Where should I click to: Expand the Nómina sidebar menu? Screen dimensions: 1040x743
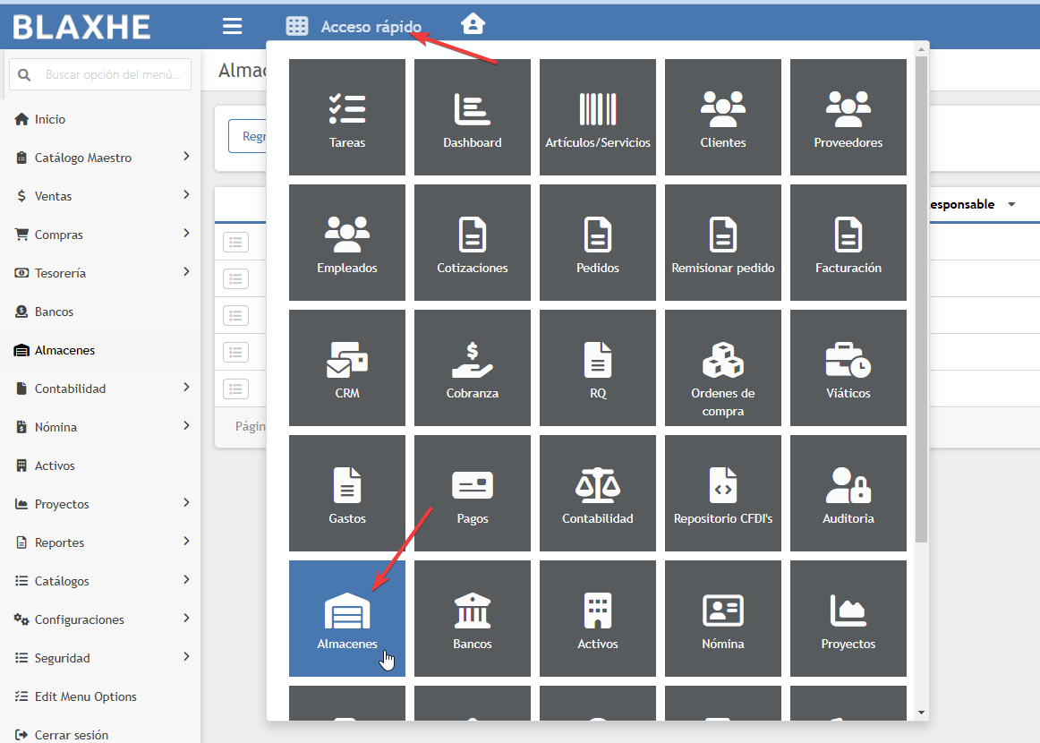(102, 427)
